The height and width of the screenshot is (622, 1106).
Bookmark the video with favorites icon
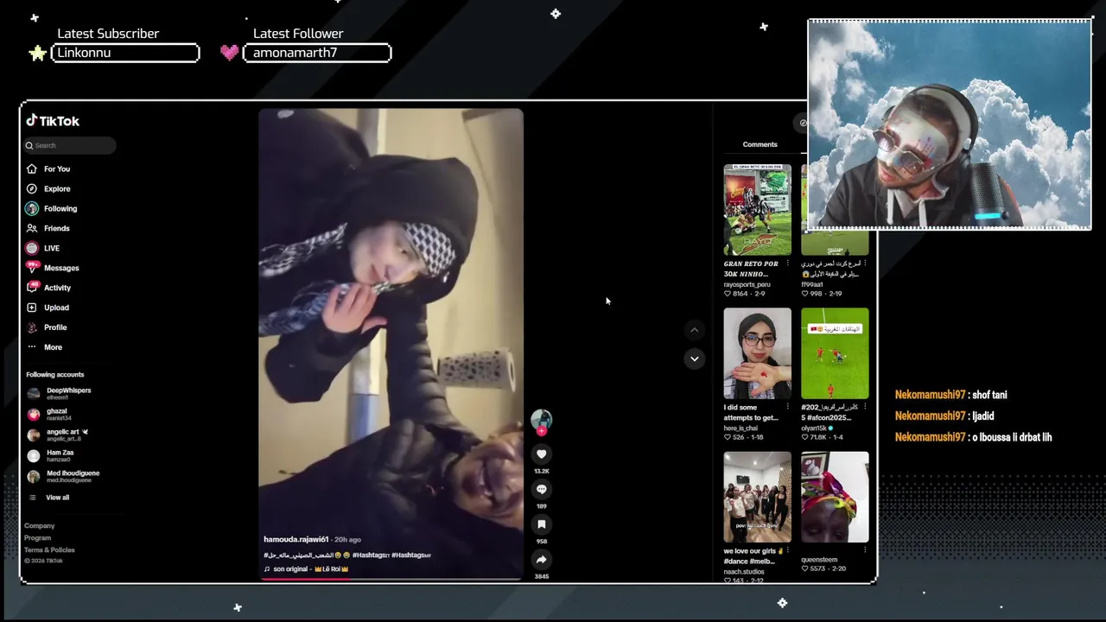tap(542, 524)
